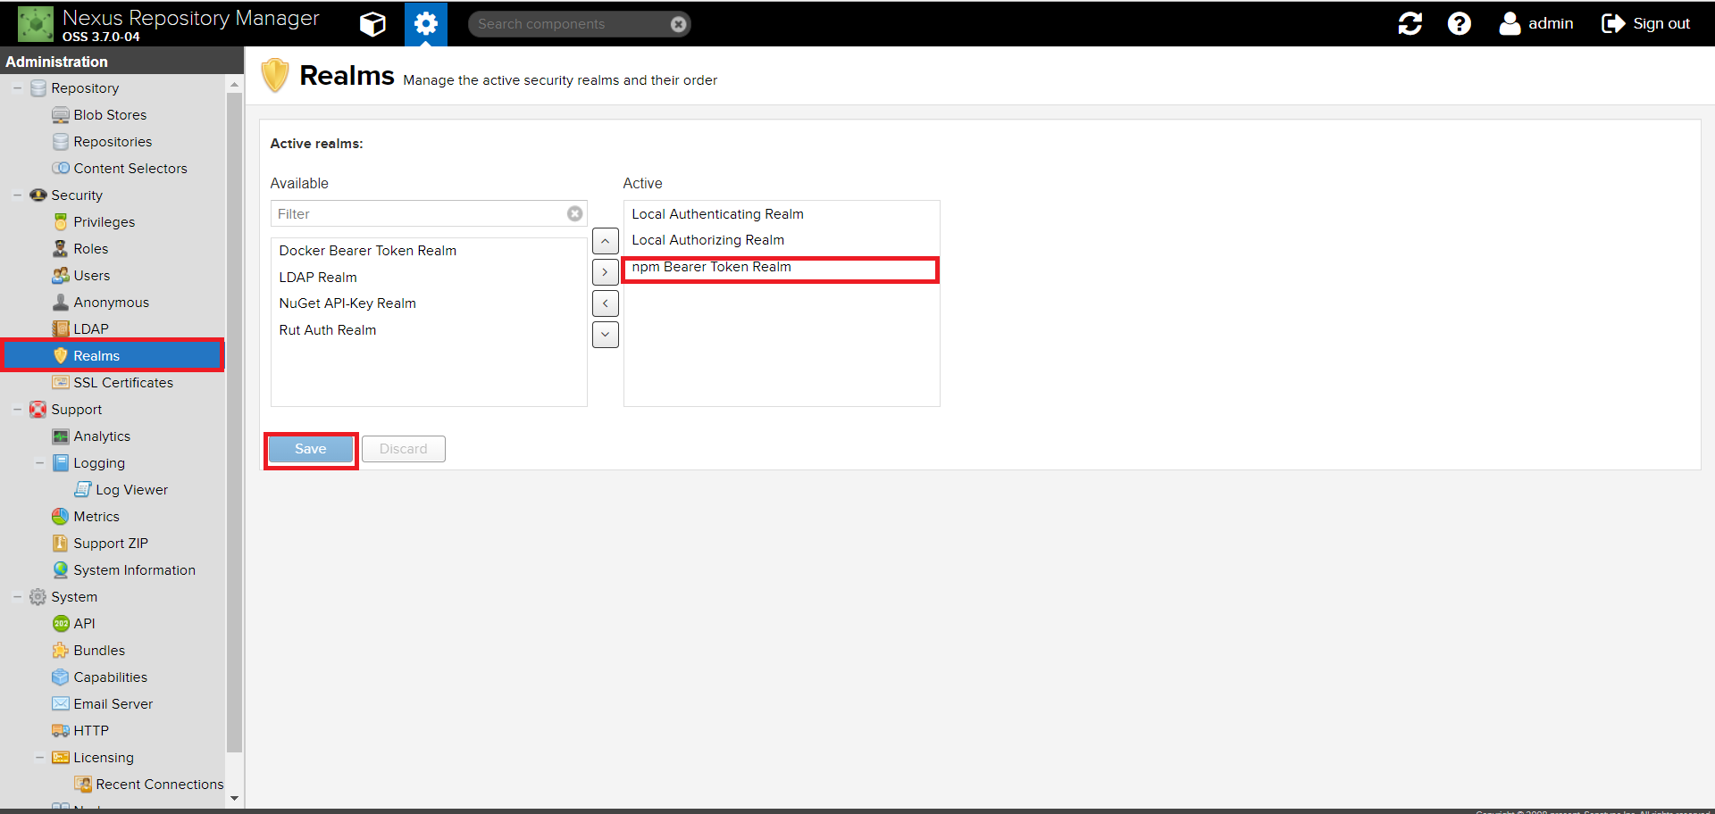This screenshot has width=1715, height=814.
Task: Refresh using the circular arrows icon
Action: [1410, 24]
